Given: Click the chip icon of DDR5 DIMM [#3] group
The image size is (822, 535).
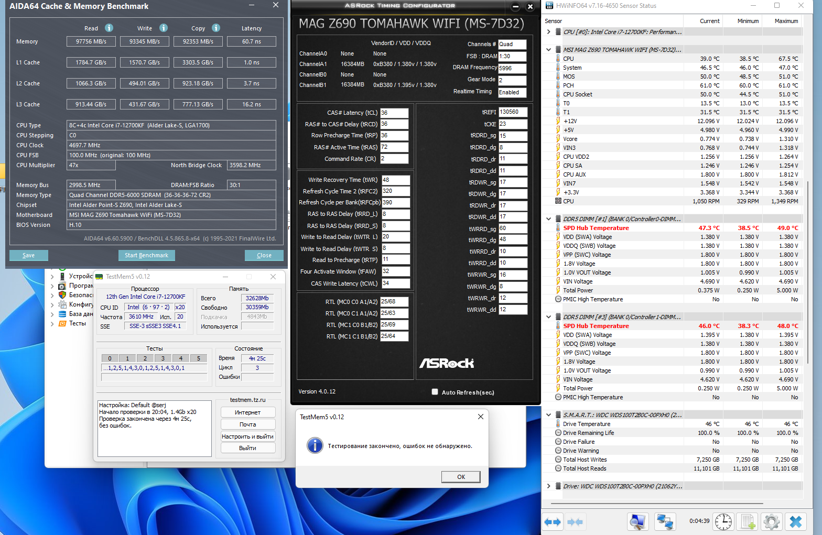Looking at the screenshot, I should [x=558, y=317].
